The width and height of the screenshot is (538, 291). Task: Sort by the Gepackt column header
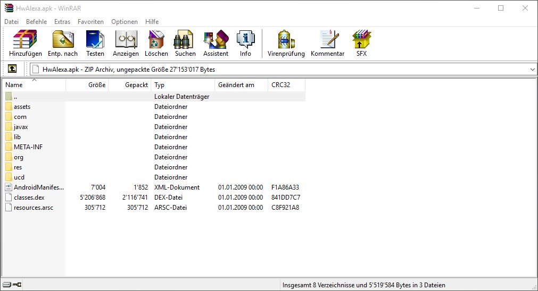click(x=130, y=85)
